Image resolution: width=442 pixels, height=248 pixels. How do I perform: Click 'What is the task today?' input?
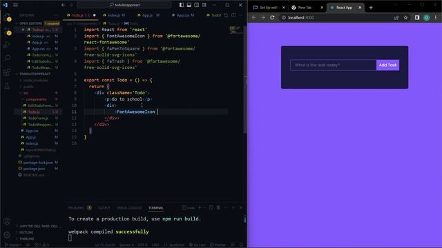click(x=333, y=65)
